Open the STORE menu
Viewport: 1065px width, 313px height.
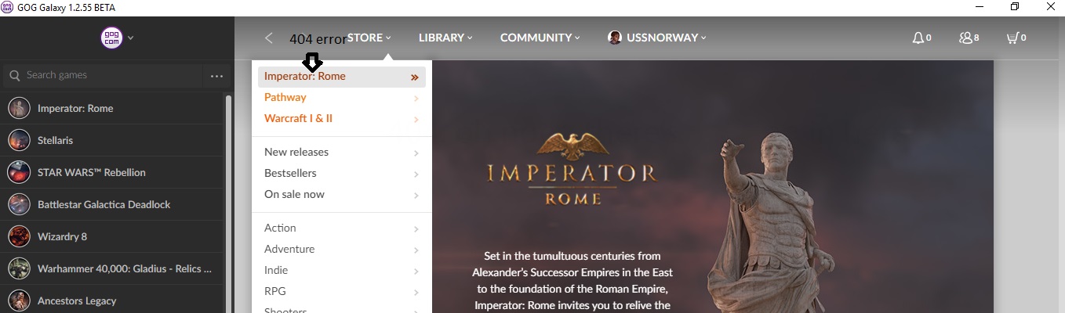click(369, 38)
